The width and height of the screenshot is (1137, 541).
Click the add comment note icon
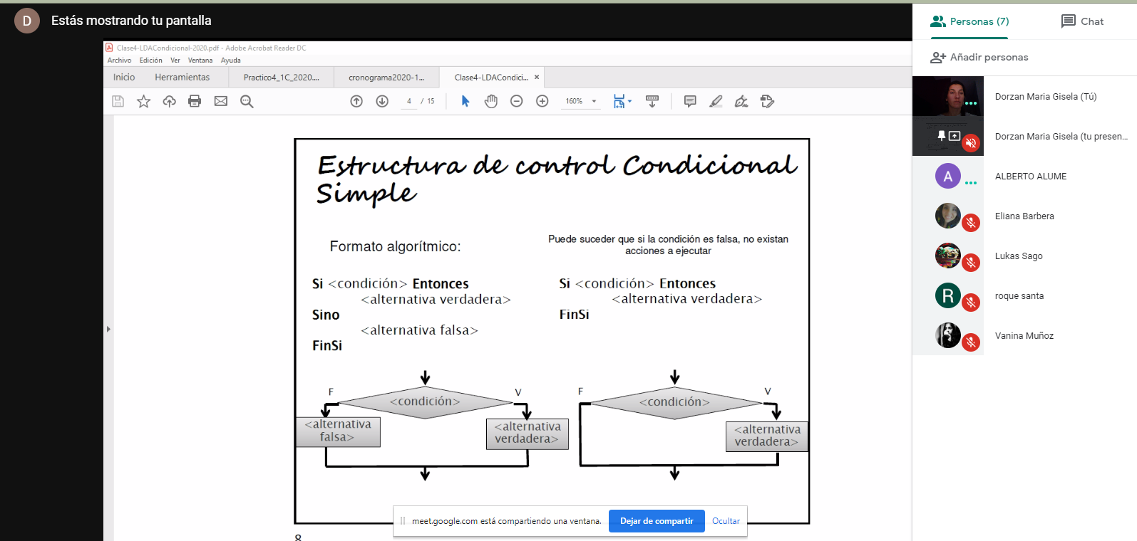click(690, 101)
